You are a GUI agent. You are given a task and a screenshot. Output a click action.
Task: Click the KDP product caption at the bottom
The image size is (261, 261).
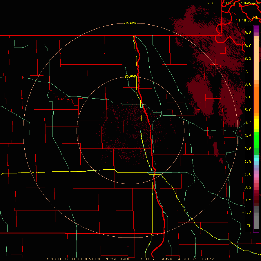pyautogui.click(x=130, y=259)
